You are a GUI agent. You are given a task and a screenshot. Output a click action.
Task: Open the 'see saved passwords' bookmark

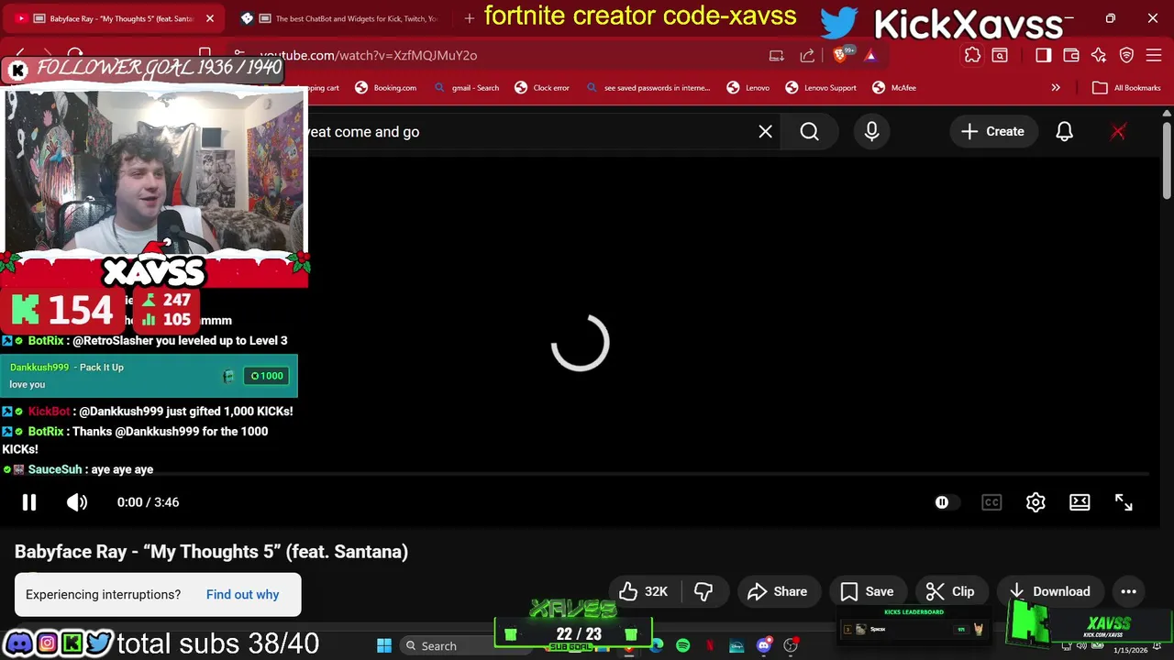[648, 88]
